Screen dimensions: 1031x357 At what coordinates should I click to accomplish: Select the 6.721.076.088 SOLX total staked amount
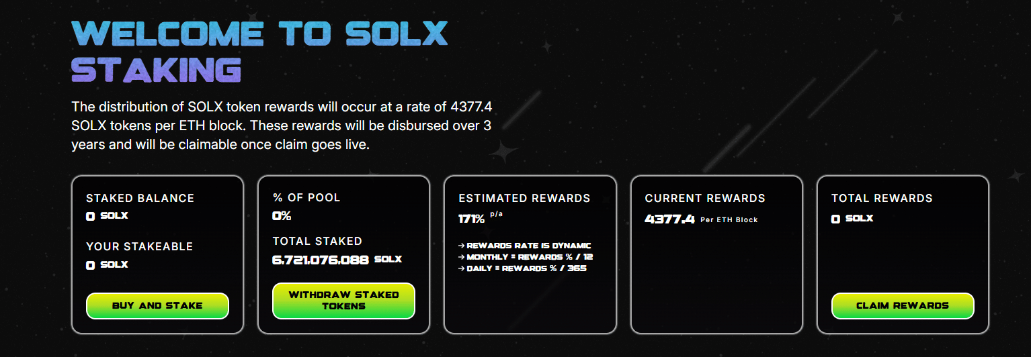pyautogui.click(x=337, y=259)
